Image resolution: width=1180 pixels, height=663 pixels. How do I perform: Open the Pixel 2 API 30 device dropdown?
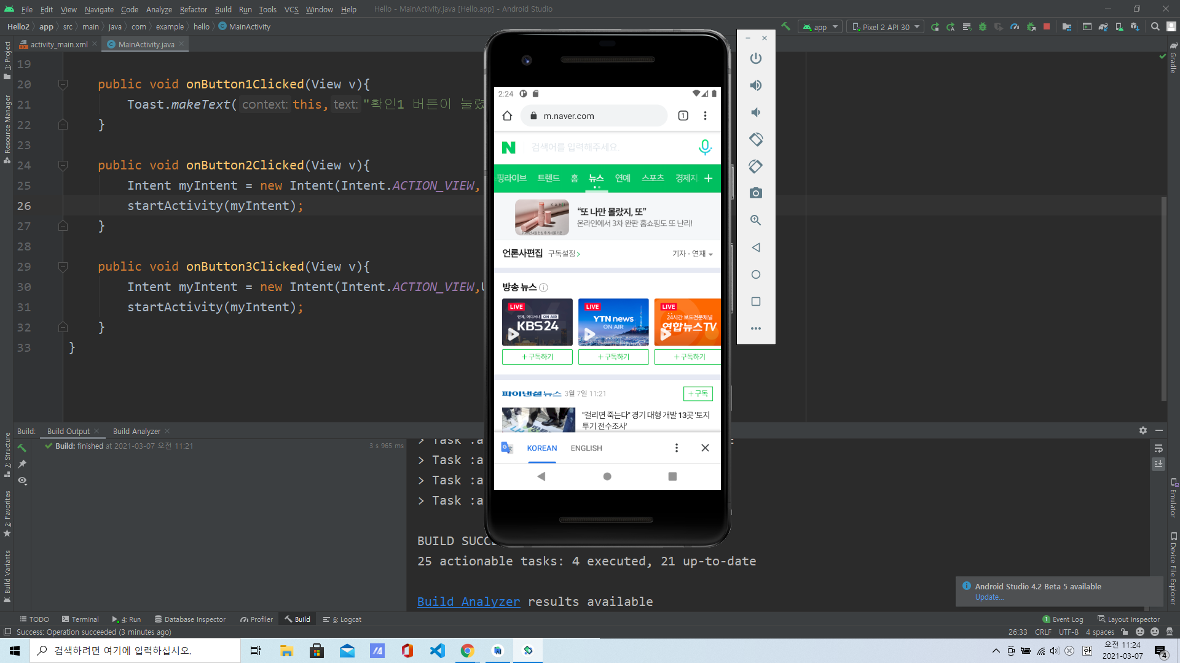pyautogui.click(x=886, y=27)
